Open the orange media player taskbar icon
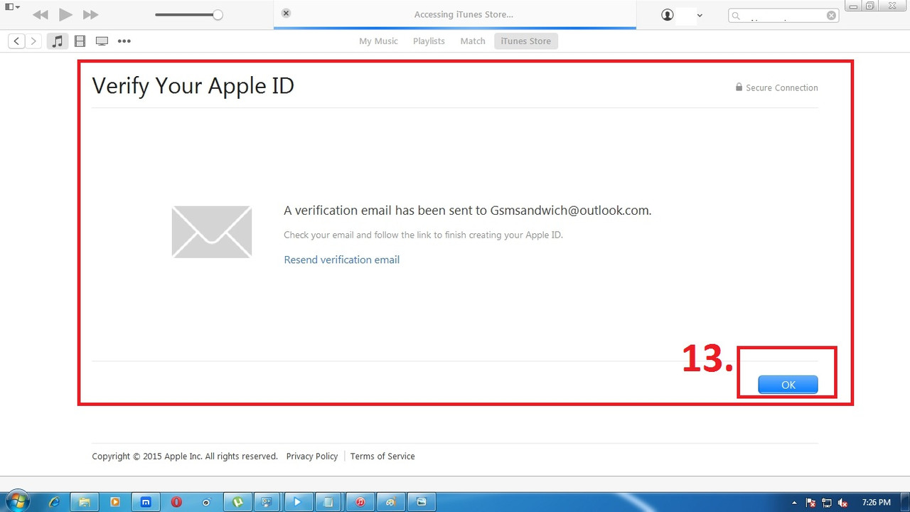The image size is (910, 512). pyautogui.click(x=115, y=502)
